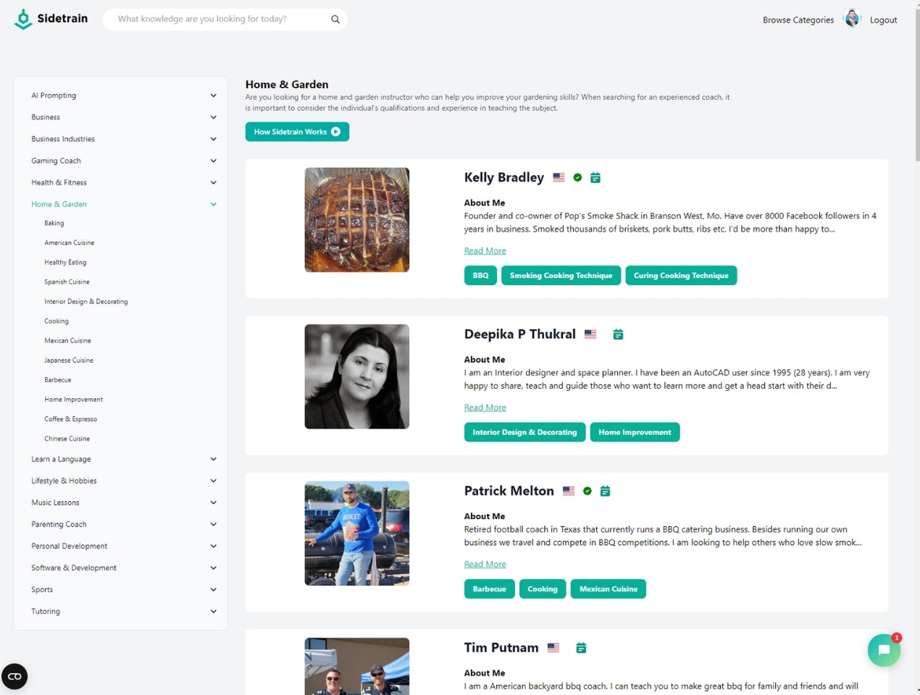Viewport: 920px width, 695px height.
Task: Open Deepika P Thukral's profile photo
Action: pos(357,376)
